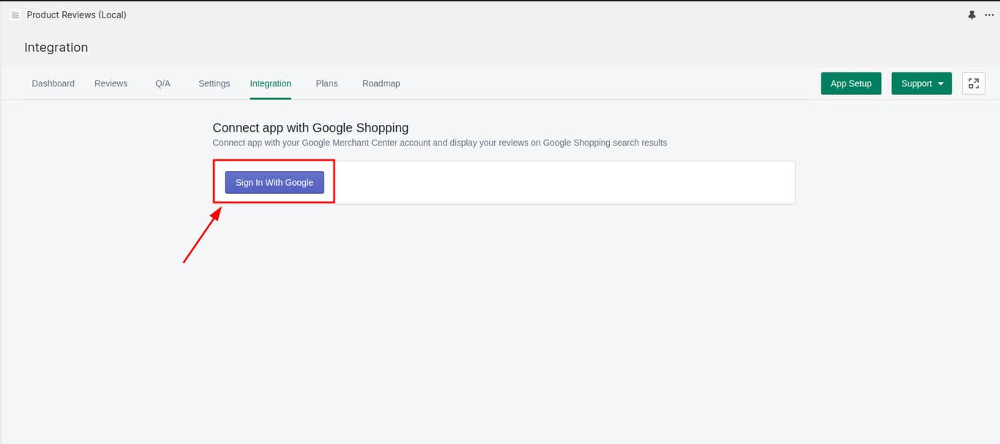
Task: Open the Roadmap tab
Action: point(381,83)
